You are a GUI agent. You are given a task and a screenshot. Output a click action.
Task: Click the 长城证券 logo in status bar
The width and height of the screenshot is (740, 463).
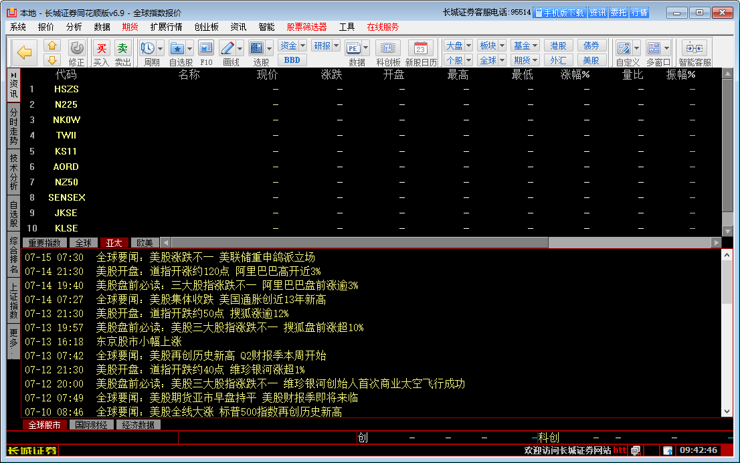[32, 451]
